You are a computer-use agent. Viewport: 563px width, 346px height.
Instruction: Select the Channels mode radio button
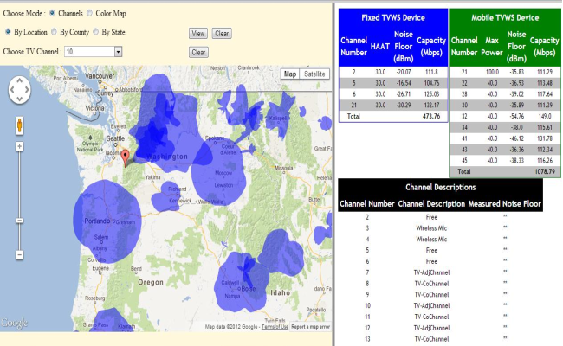point(53,14)
